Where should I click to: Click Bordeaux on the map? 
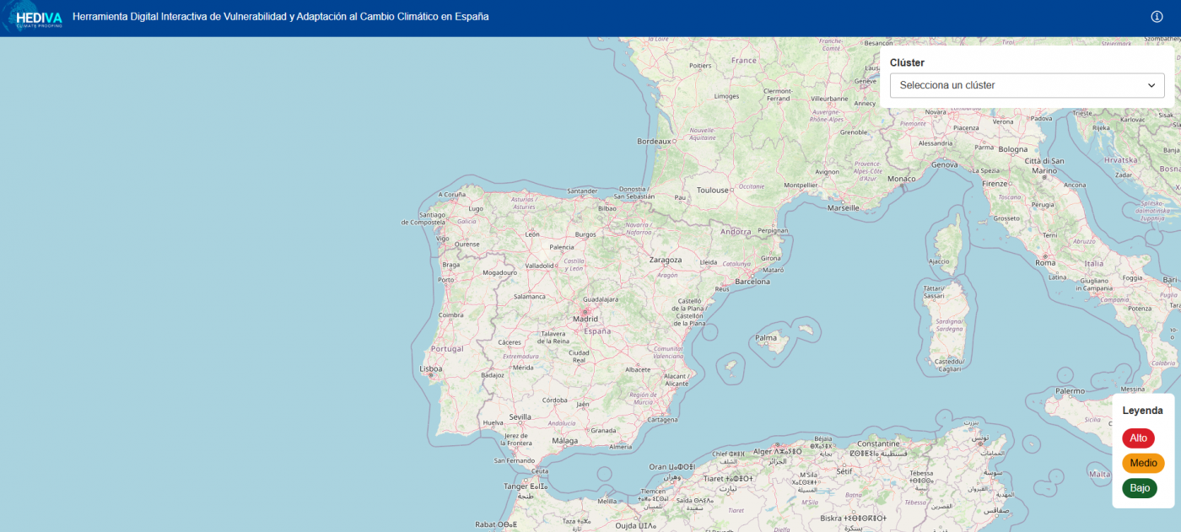point(655,142)
